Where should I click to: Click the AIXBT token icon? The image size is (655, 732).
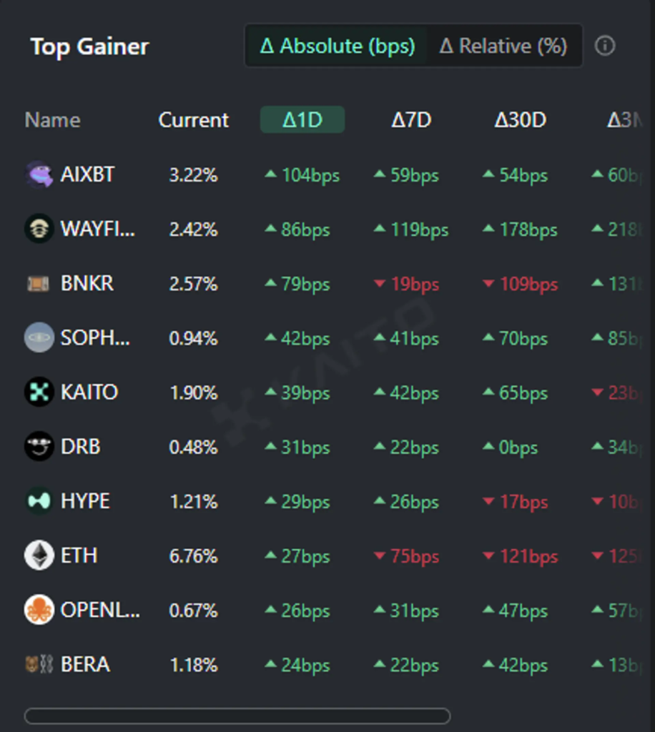39,174
